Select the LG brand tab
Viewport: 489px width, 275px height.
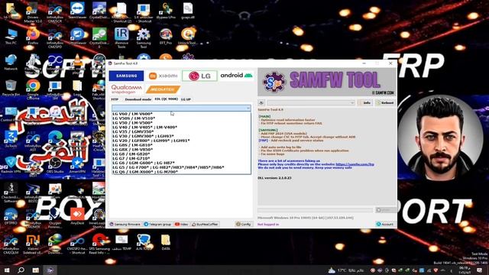pos(199,76)
